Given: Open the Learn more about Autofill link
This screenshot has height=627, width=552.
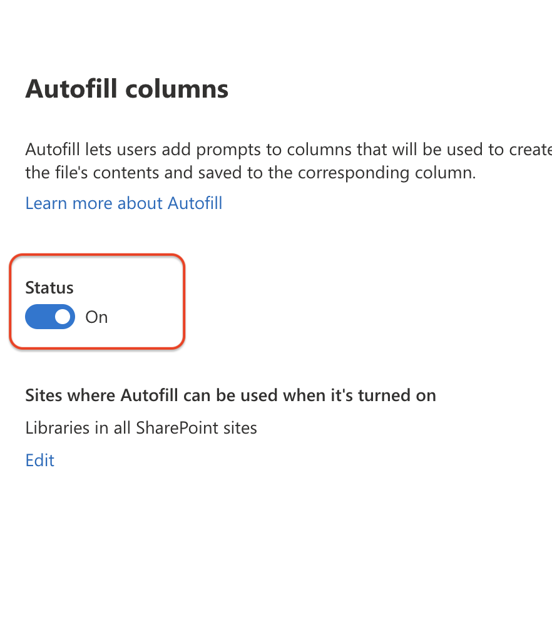Looking at the screenshot, I should pyautogui.click(x=123, y=203).
